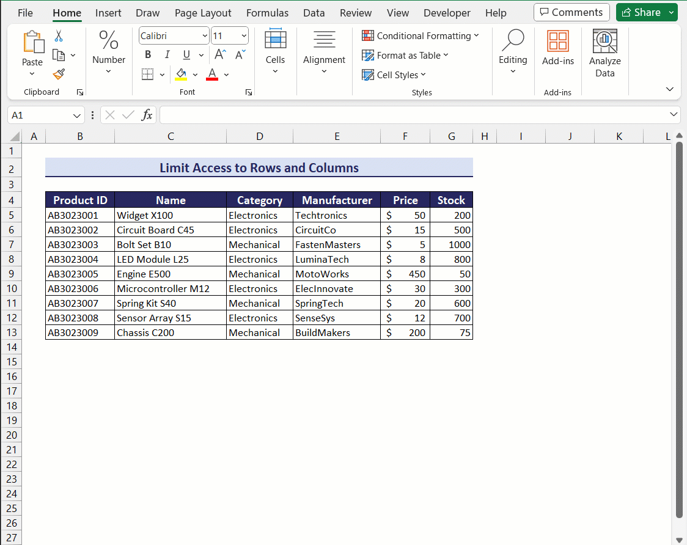Apply the yellow Fill Color bucket

click(x=181, y=75)
